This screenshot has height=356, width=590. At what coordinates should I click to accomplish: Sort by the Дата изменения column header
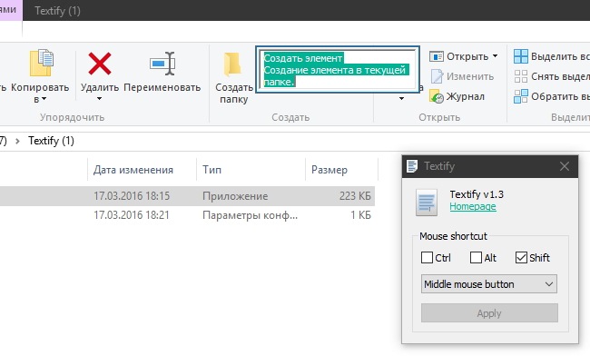click(x=133, y=170)
